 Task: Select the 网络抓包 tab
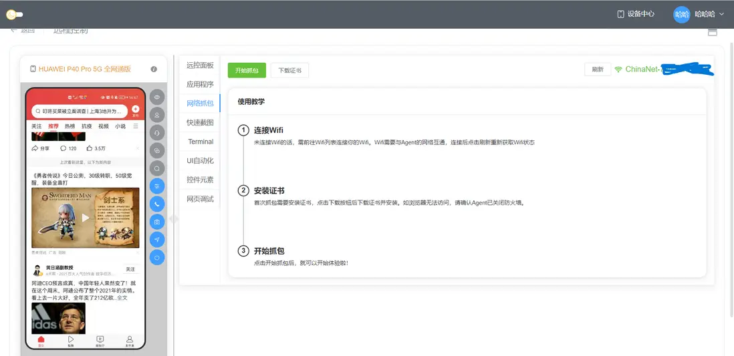coord(200,104)
